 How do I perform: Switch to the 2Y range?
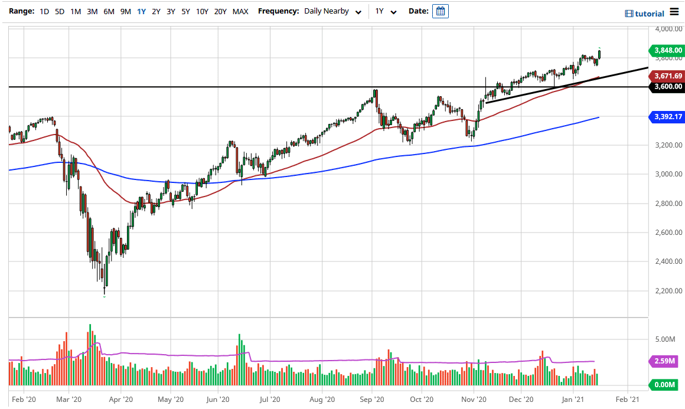point(156,11)
